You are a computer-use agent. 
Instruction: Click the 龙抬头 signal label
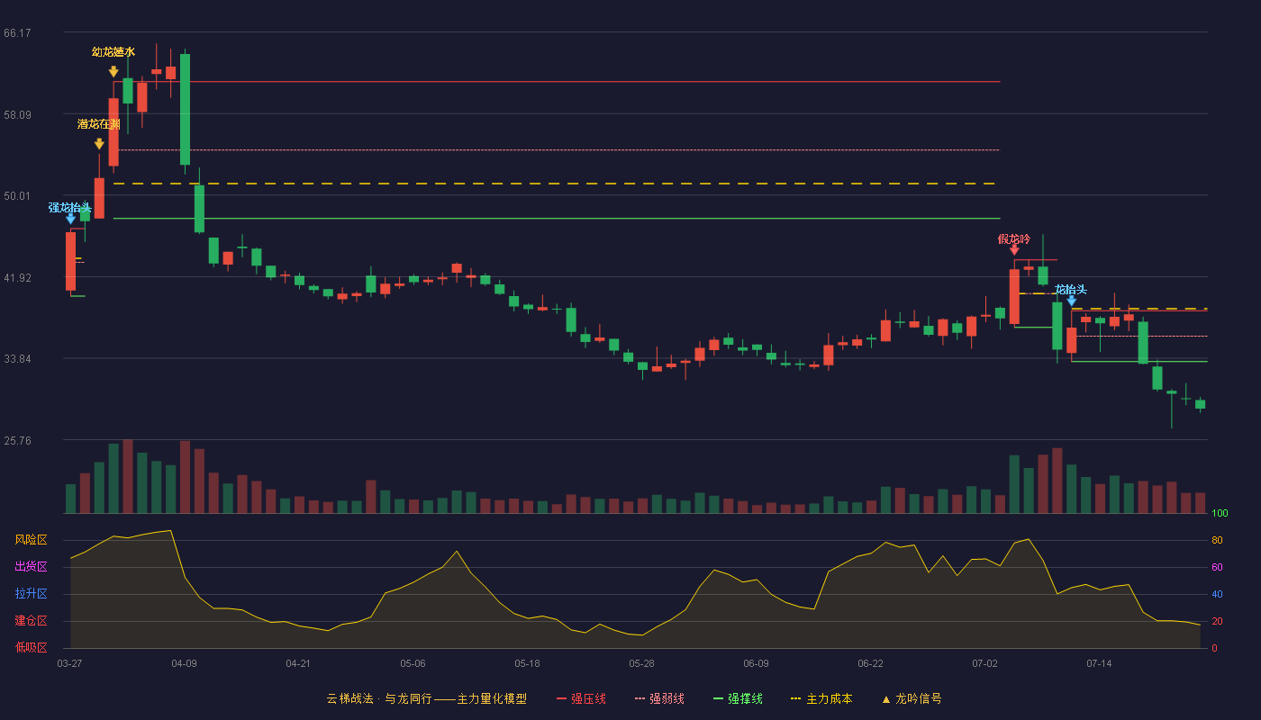tap(1071, 289)
